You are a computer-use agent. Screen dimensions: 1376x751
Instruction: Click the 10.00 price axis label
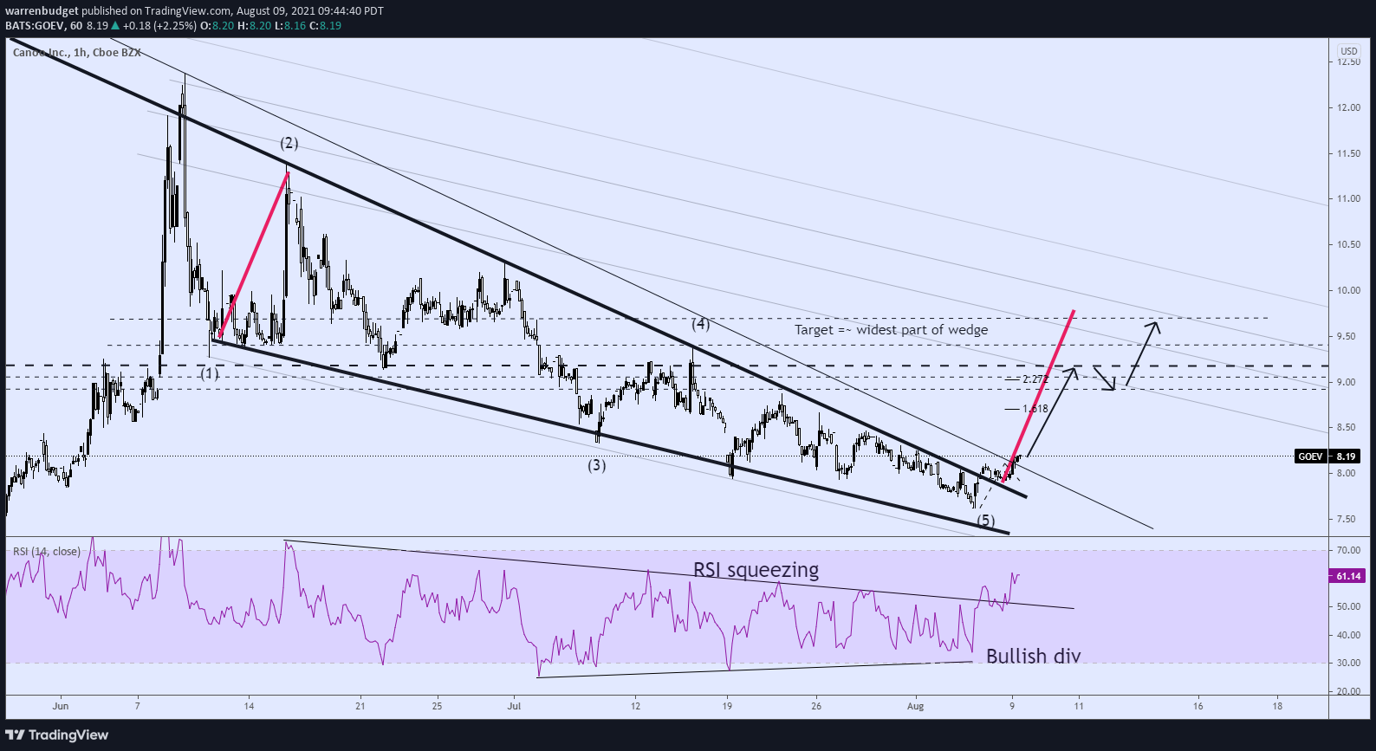(x=1348, y=290)
